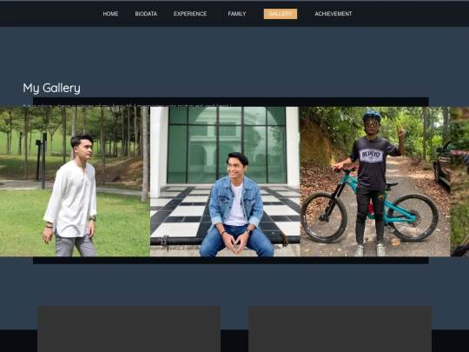
Task: View photo of man in denim jacket
Action: (225, 182)
